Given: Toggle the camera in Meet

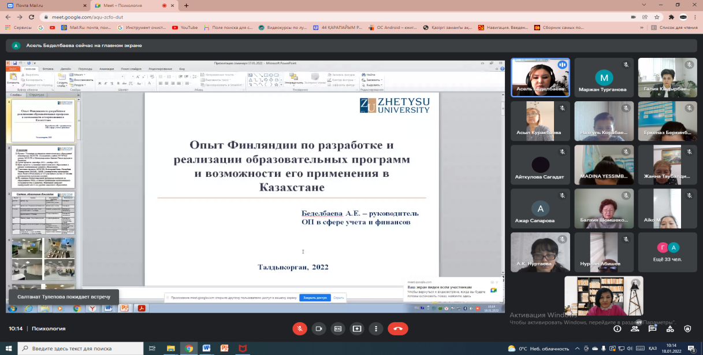Looking at the screenshot, I should [318, 328].
